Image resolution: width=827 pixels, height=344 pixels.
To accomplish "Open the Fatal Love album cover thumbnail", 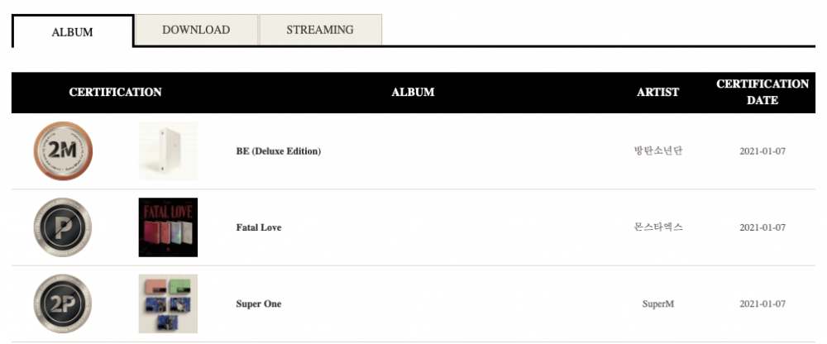I will (x=168, y=227).
